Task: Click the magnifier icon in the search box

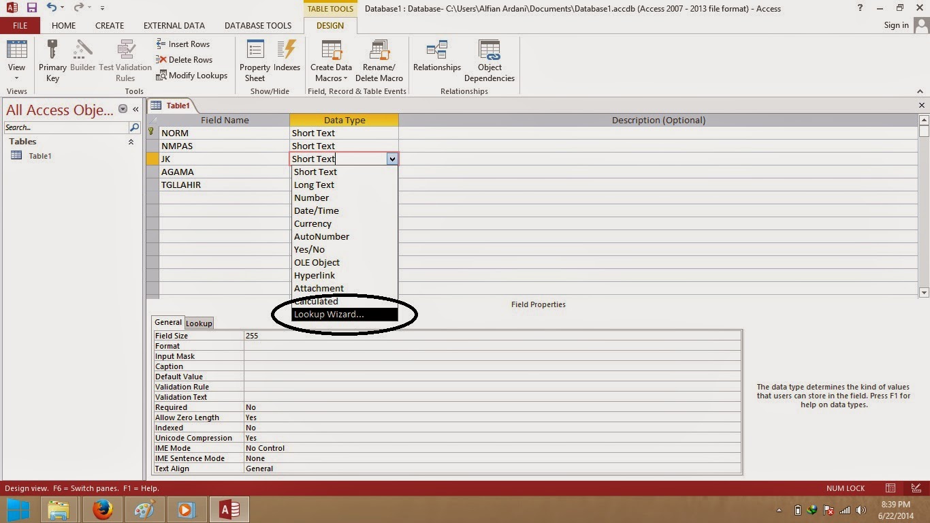Action: click(x=134, y=127)
